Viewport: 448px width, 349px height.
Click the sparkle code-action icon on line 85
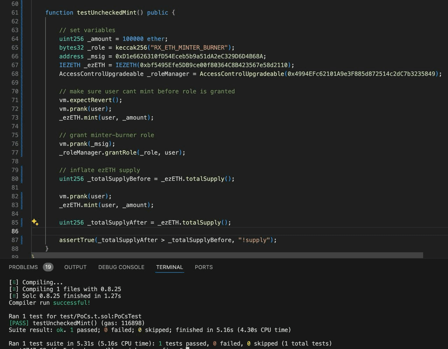[x=35, y=222]
